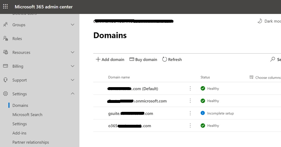Click the Refresh domains icon
The image size is (281, 147).
point(165,60)
